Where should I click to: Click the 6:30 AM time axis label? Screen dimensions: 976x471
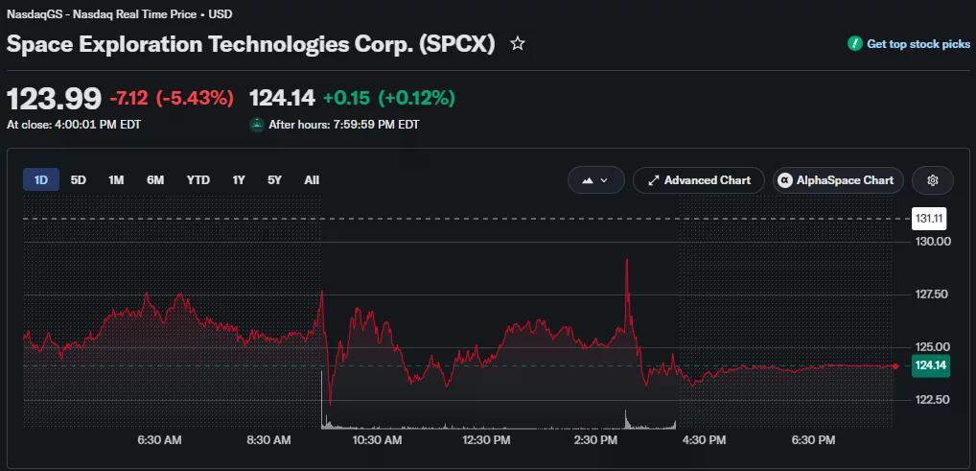[159, 440]
